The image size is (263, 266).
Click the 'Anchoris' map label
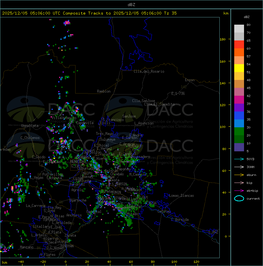(x=74, y=215)
